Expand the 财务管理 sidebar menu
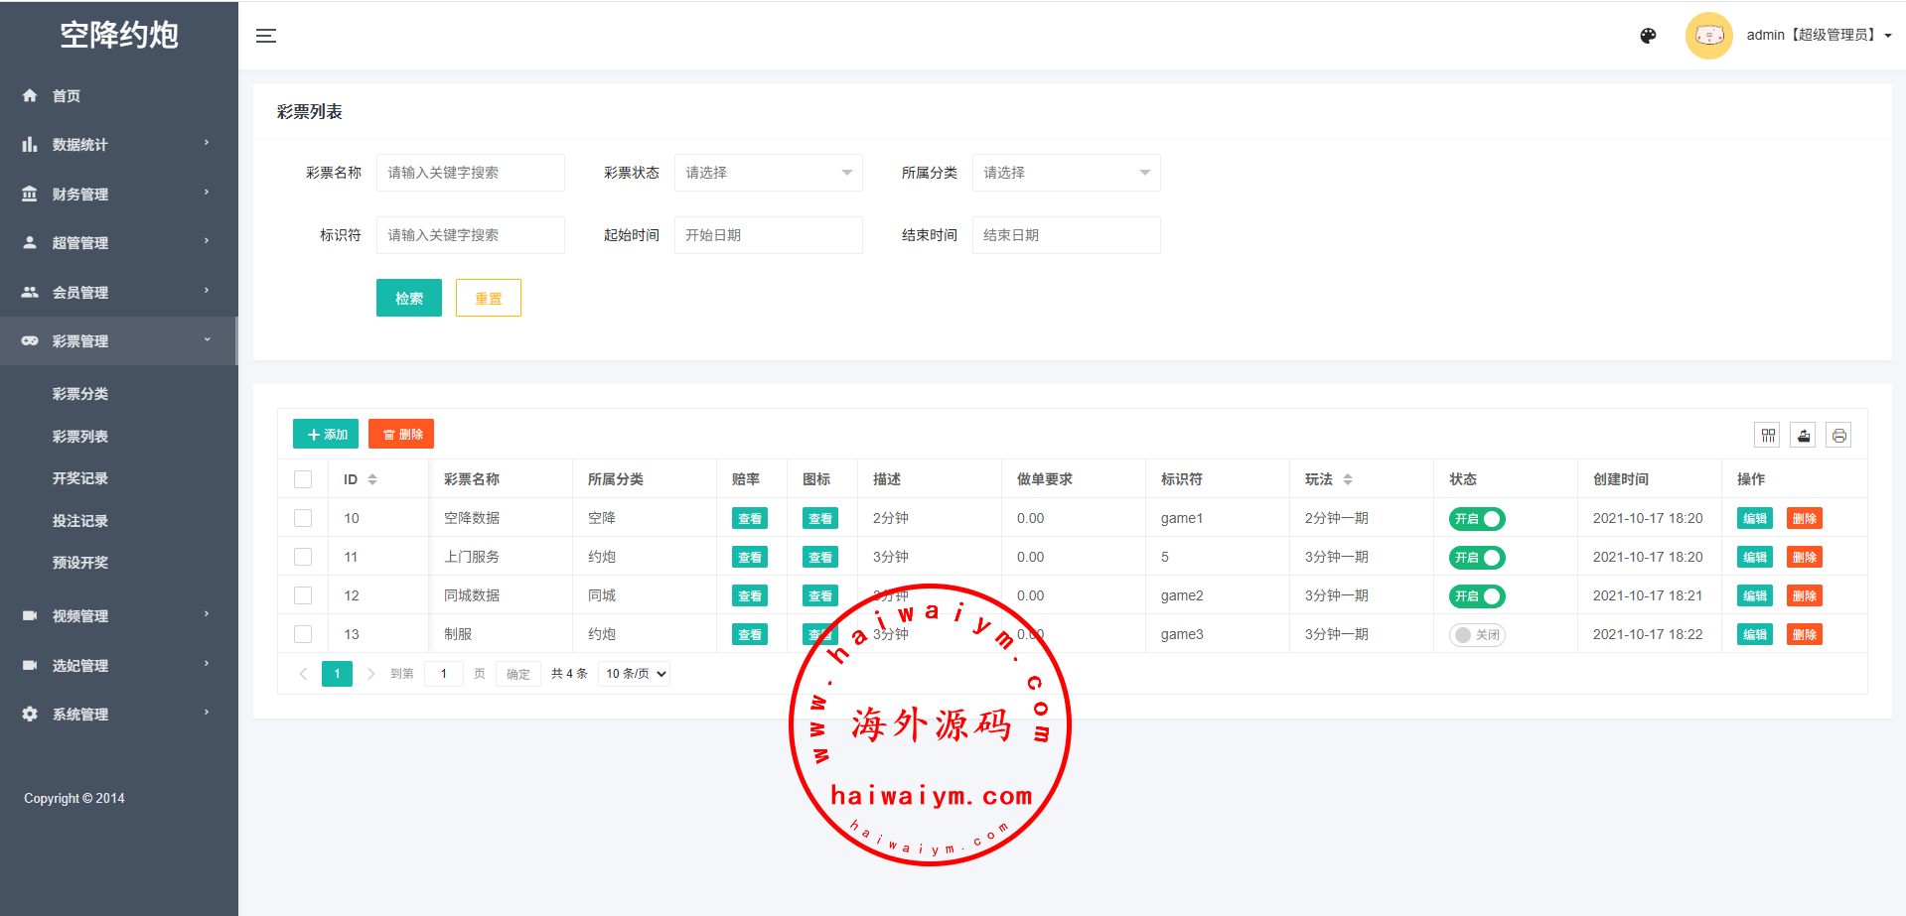 [x=117, y=194]
